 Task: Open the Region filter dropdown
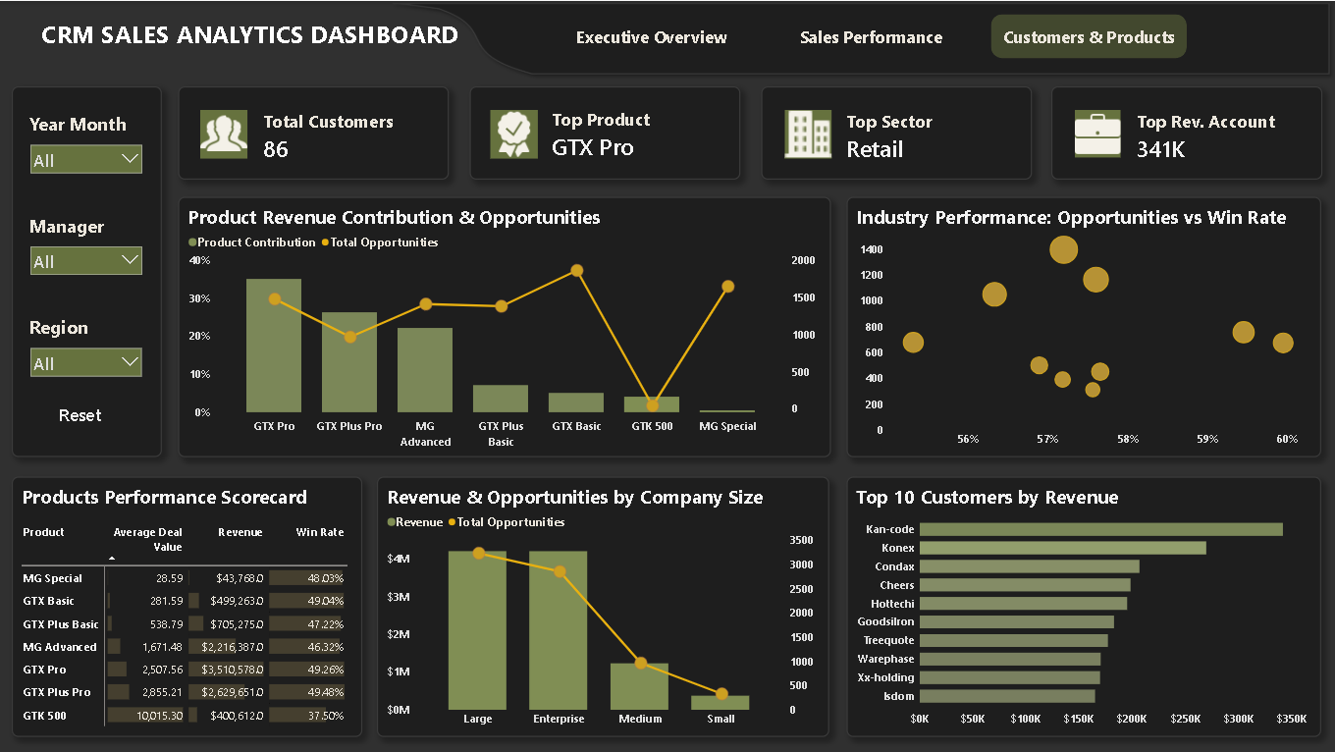coord(86,363)
